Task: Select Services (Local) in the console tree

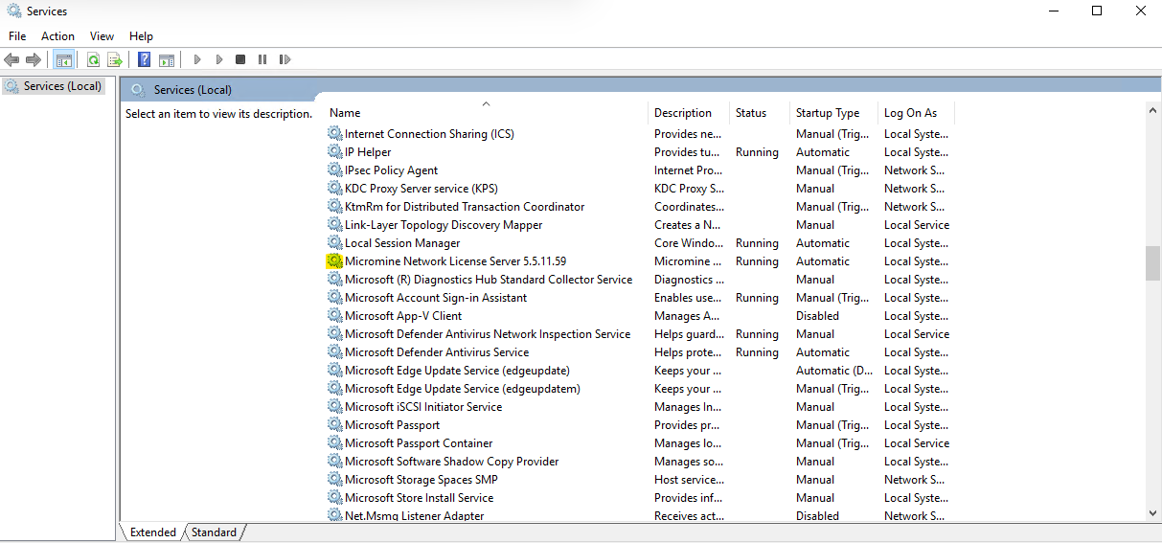Action: pyautogui.click(x=62, y=86)
